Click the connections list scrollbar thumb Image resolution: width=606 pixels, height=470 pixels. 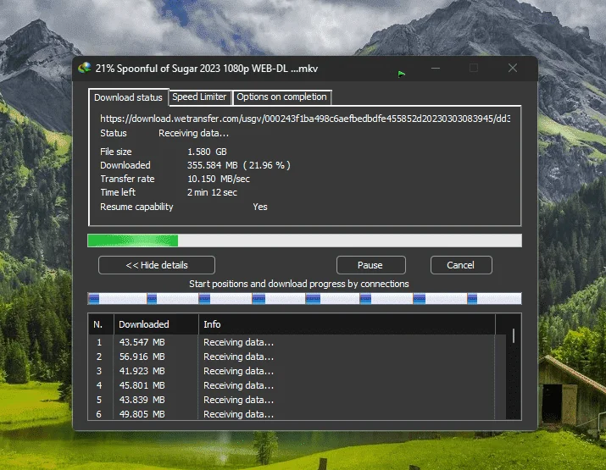(x=514, y=335)
